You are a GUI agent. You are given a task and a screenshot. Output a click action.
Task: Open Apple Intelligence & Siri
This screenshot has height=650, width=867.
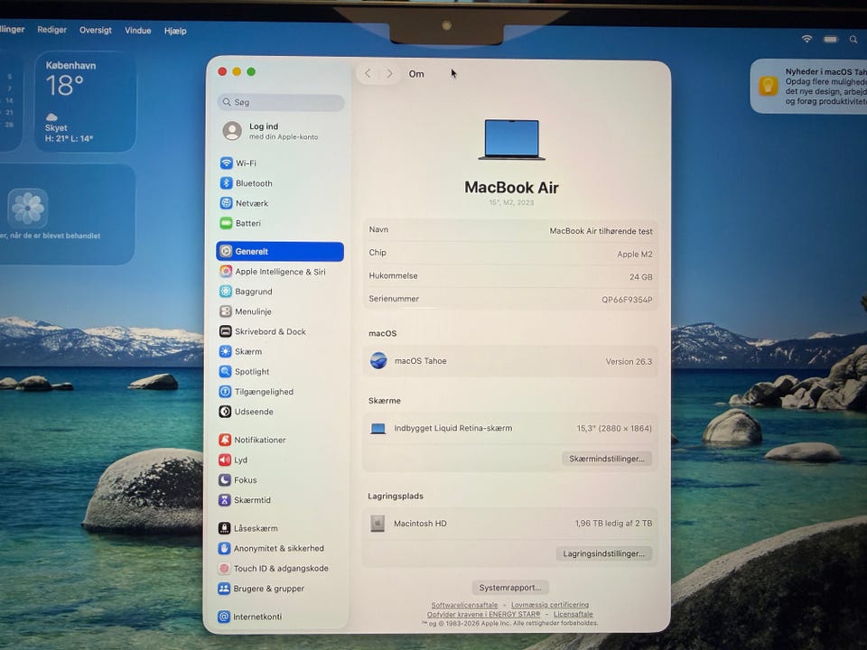point(273,272)
